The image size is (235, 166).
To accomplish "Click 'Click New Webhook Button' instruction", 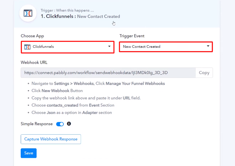I will pos(57,91).
